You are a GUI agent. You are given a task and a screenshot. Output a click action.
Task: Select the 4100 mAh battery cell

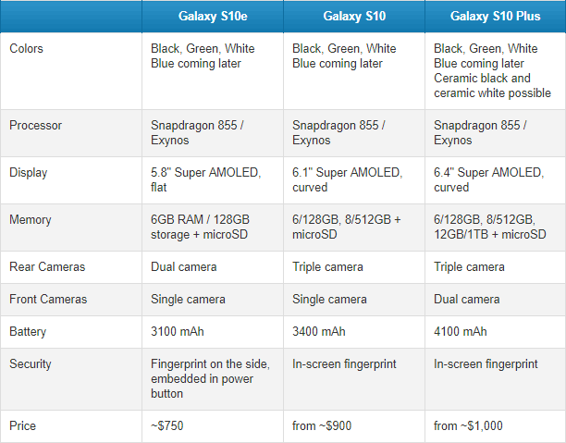[x=461, y=331]
